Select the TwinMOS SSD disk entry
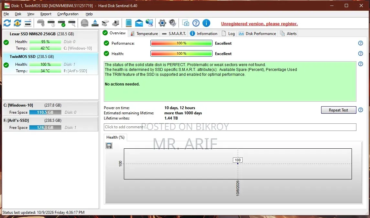 (50, 64)
